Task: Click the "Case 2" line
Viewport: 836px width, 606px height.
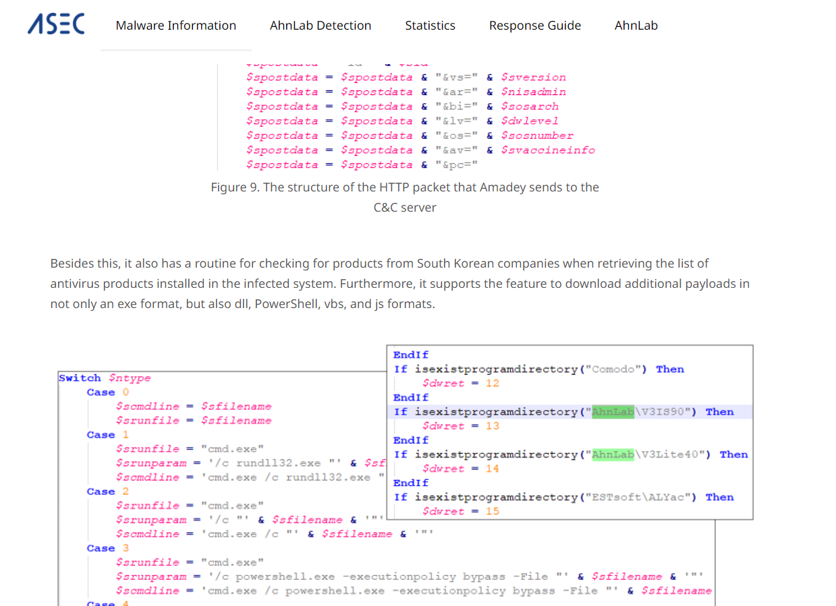Action: click(x=108, y=491)
